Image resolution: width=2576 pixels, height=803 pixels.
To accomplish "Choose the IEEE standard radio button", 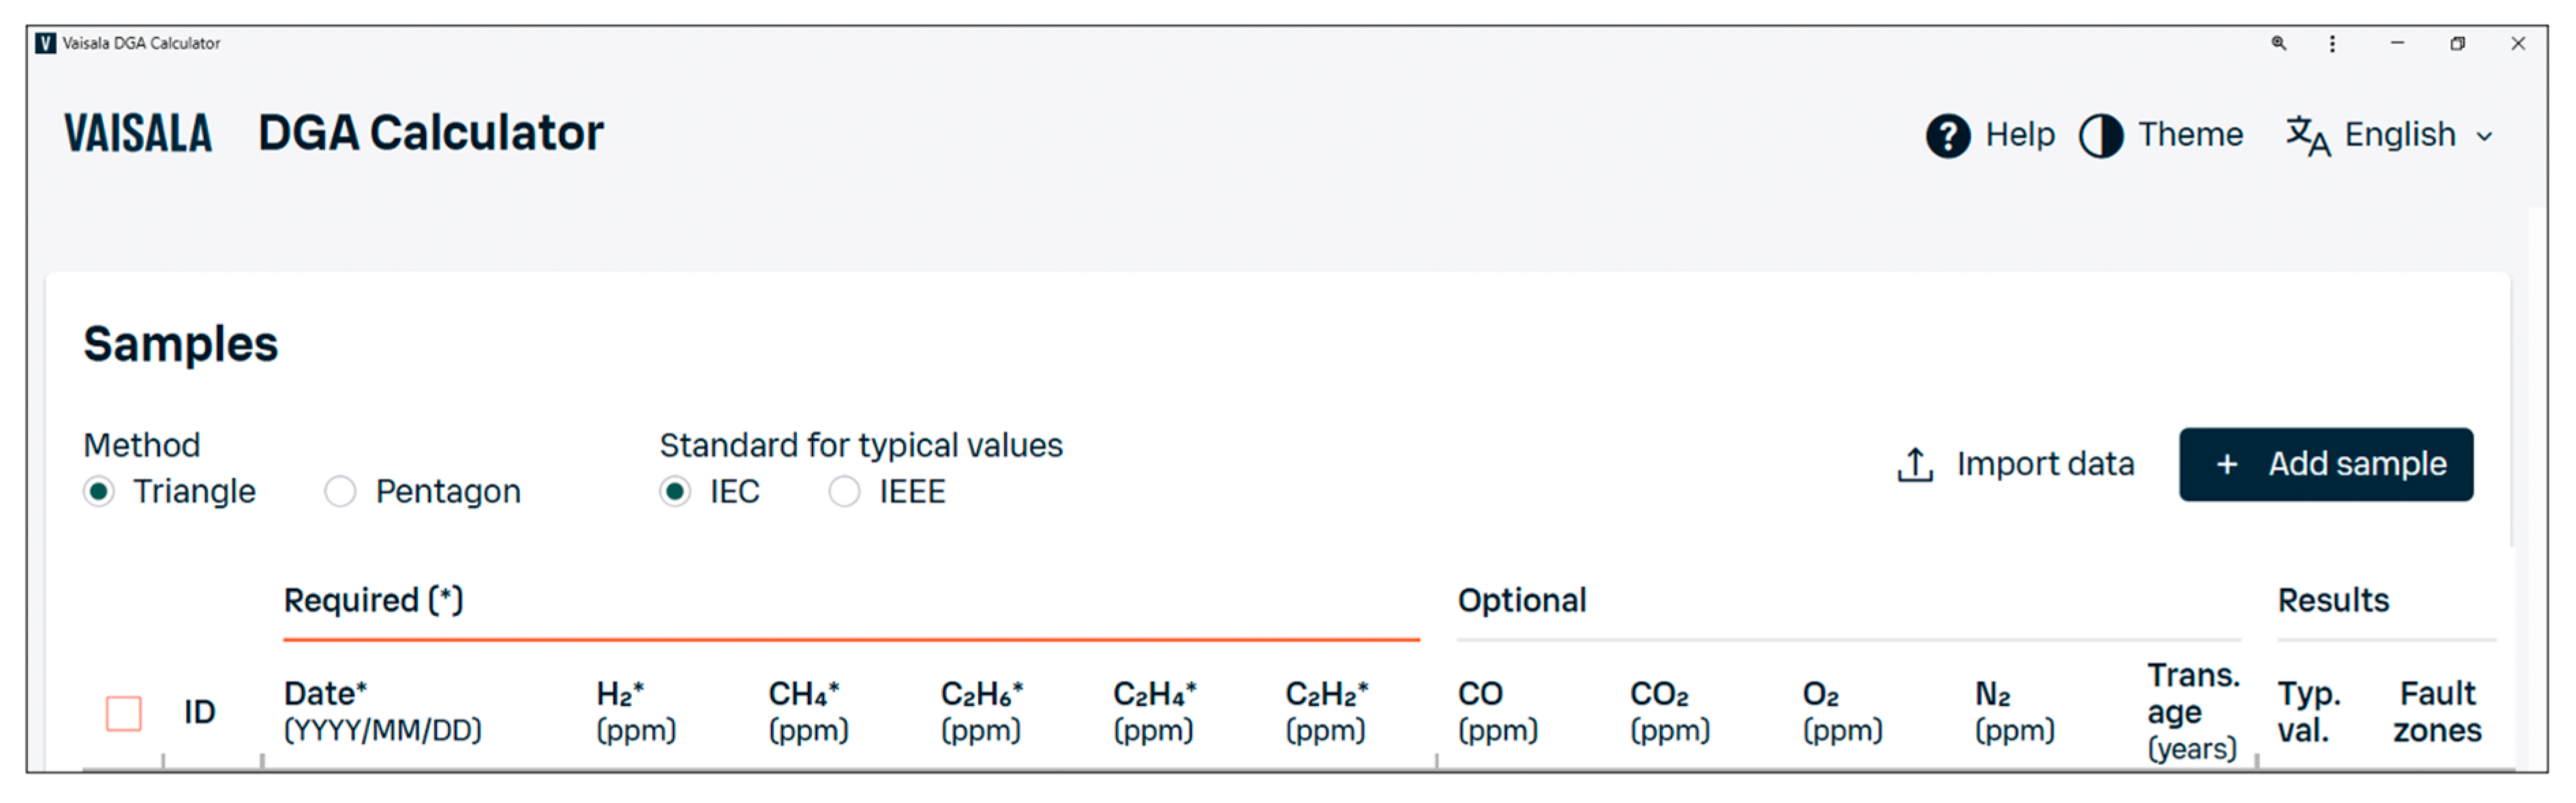I will pos(844,491).
